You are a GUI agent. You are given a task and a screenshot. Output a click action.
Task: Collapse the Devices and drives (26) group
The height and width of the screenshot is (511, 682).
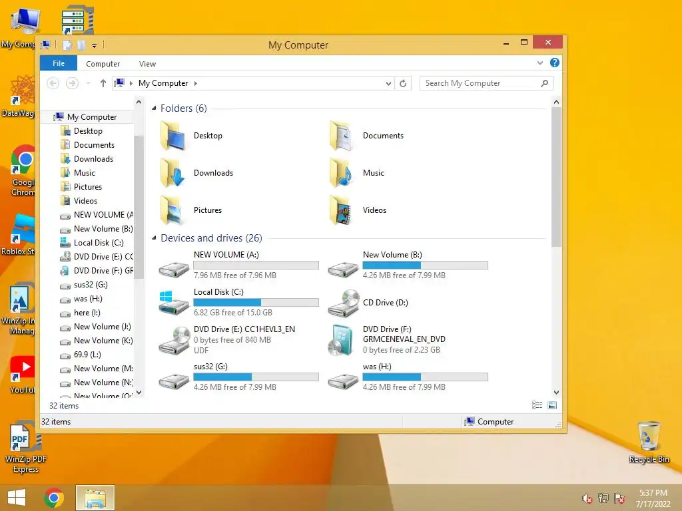[x=154, y=238]
